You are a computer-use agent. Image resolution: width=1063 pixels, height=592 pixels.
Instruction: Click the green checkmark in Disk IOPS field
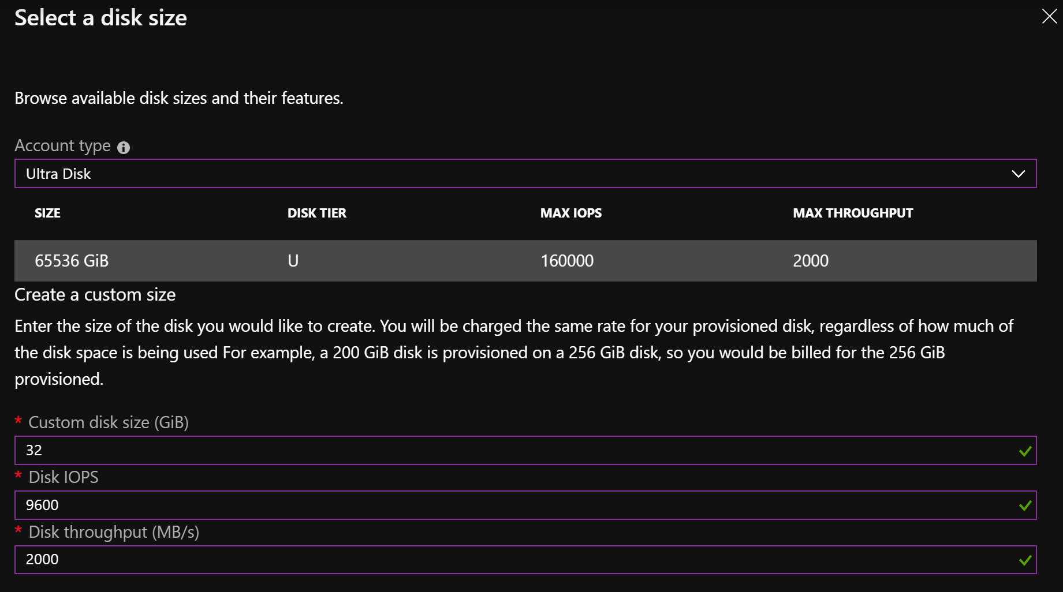pyautogui.click(x=1025, y=506)
